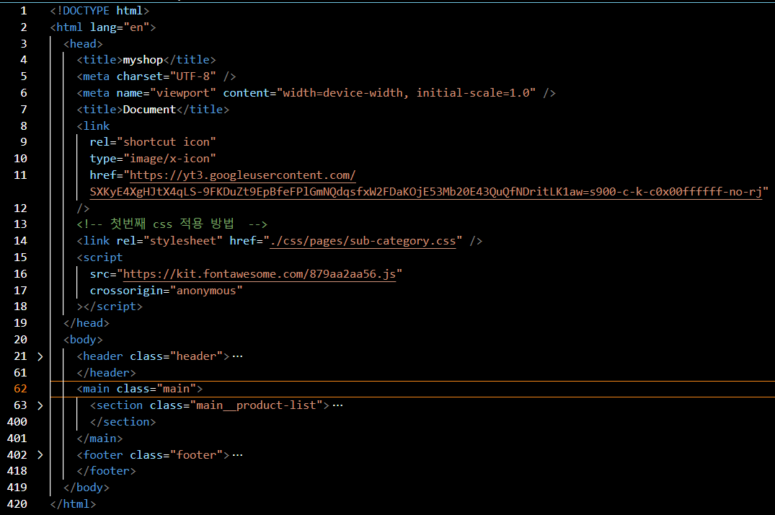Click line number 62
The image size is (775, 515).
(20, 389)
